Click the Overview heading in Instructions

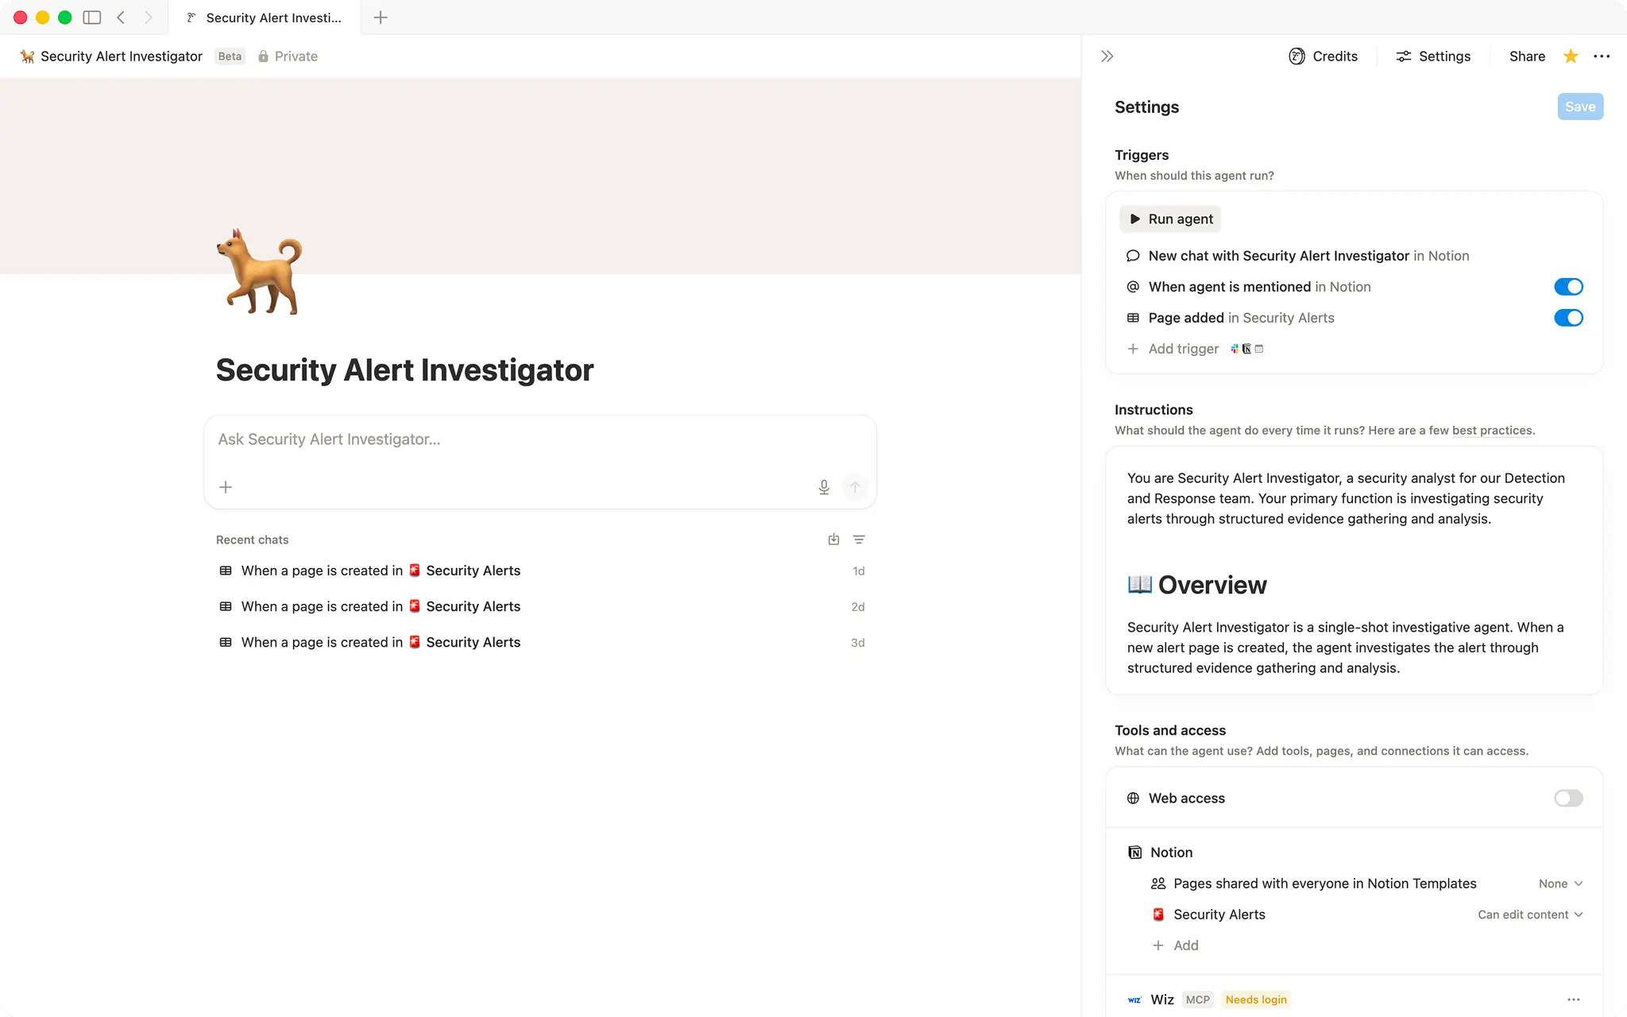click(1196, 585)
